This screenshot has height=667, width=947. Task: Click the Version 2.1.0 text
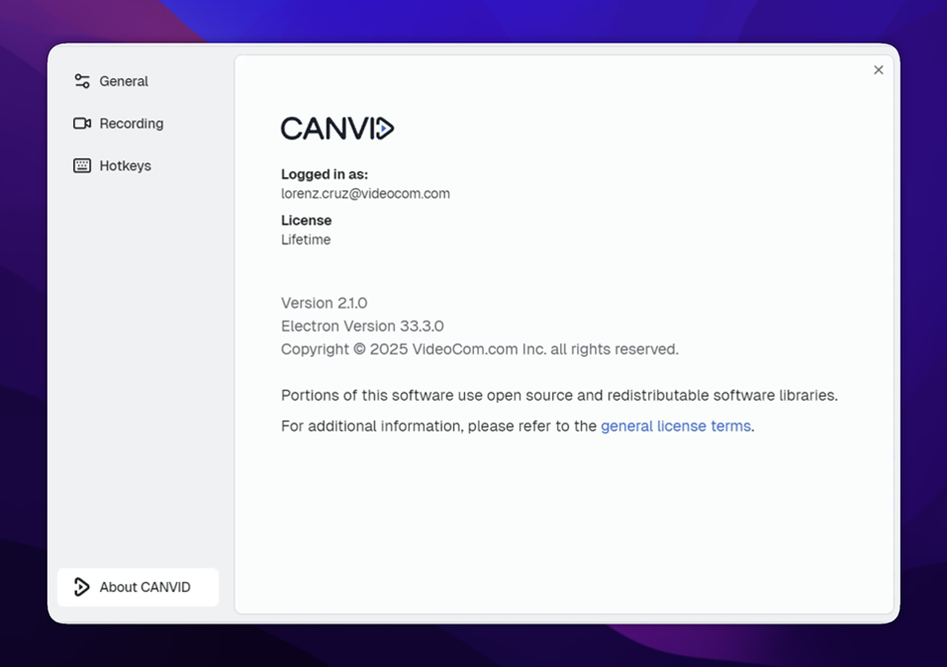click(x=324, y=303)
